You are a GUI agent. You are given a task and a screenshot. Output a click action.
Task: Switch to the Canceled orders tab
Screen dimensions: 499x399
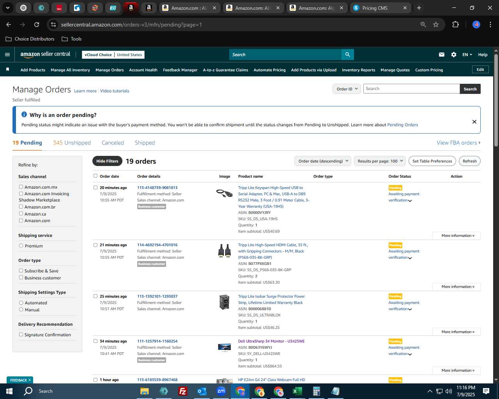point(113,143)
